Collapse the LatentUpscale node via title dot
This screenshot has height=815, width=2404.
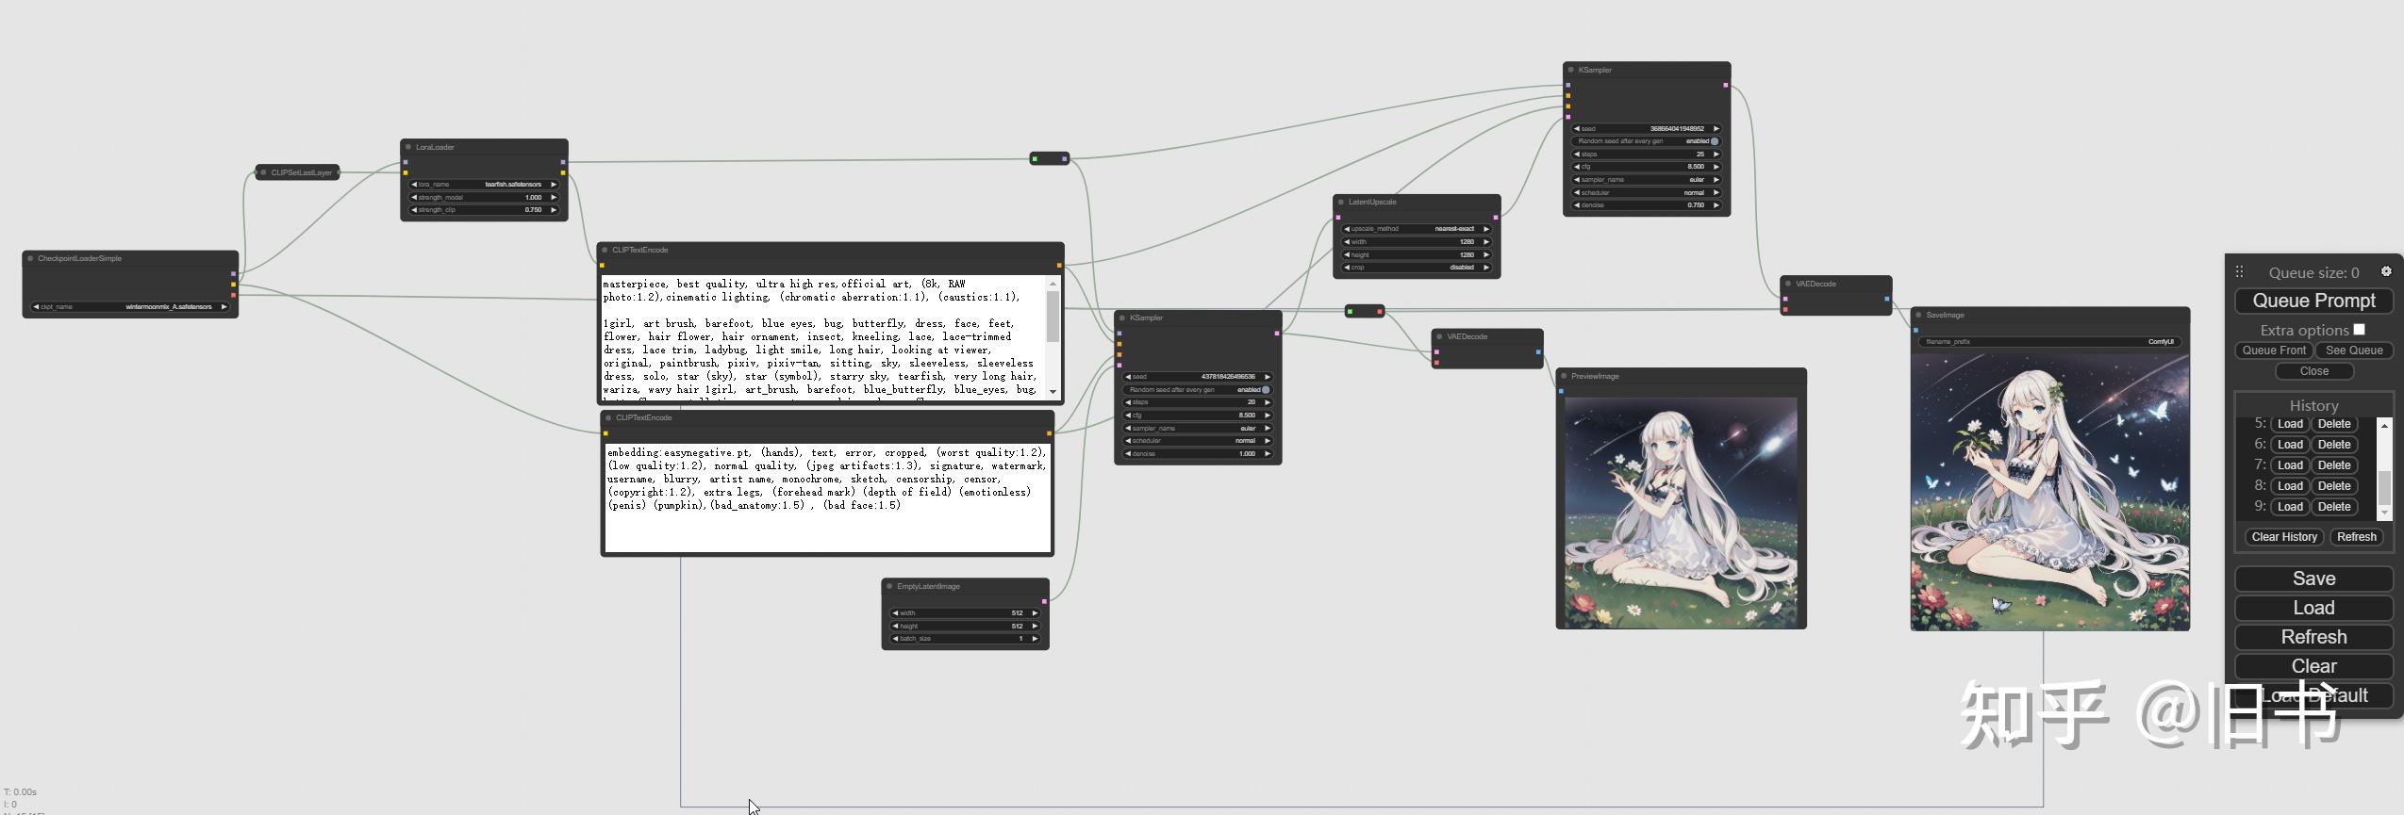pos(1341,202)
